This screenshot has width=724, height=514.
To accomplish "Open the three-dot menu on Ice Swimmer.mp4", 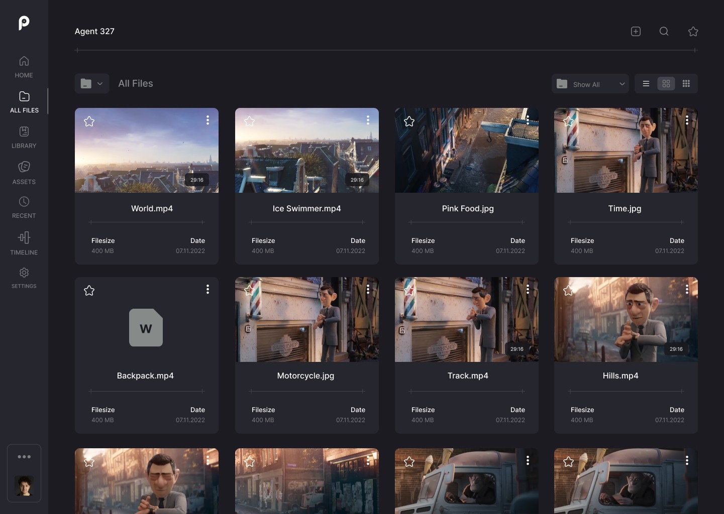I will click(368, 120).
